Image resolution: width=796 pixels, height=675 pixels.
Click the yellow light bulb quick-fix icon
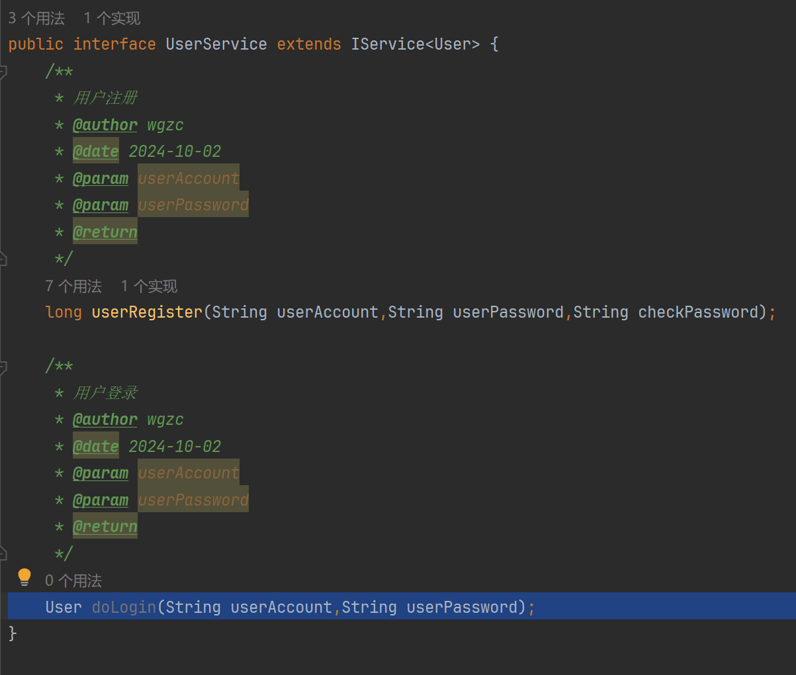point(24,577)
